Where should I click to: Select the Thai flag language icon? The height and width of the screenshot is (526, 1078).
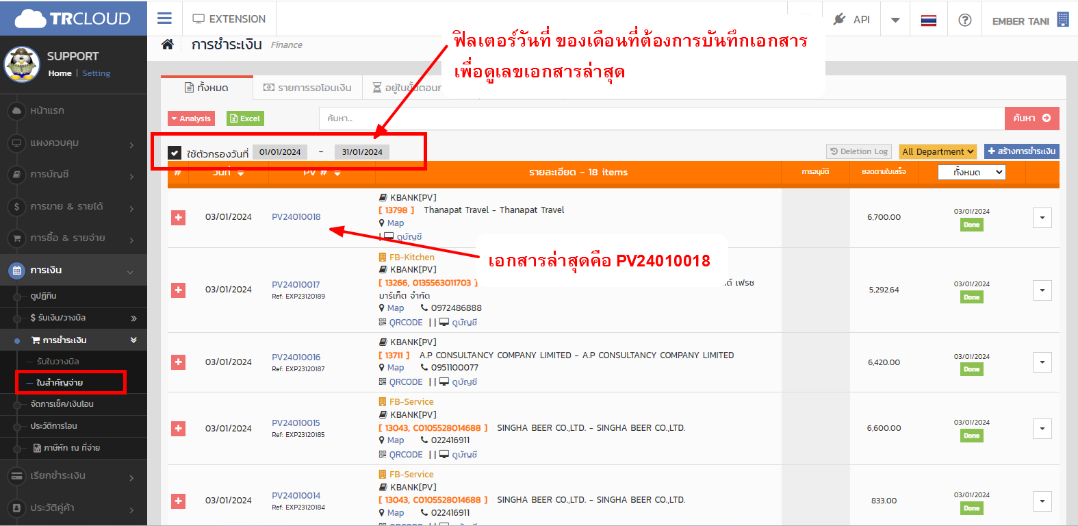(929, 20)
